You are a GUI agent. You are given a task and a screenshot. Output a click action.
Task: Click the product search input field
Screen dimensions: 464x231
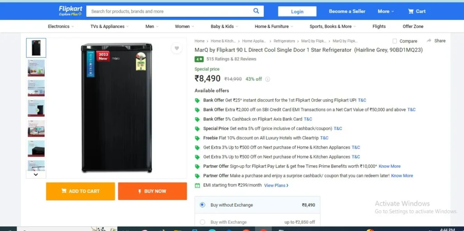(x=169, y=11)
